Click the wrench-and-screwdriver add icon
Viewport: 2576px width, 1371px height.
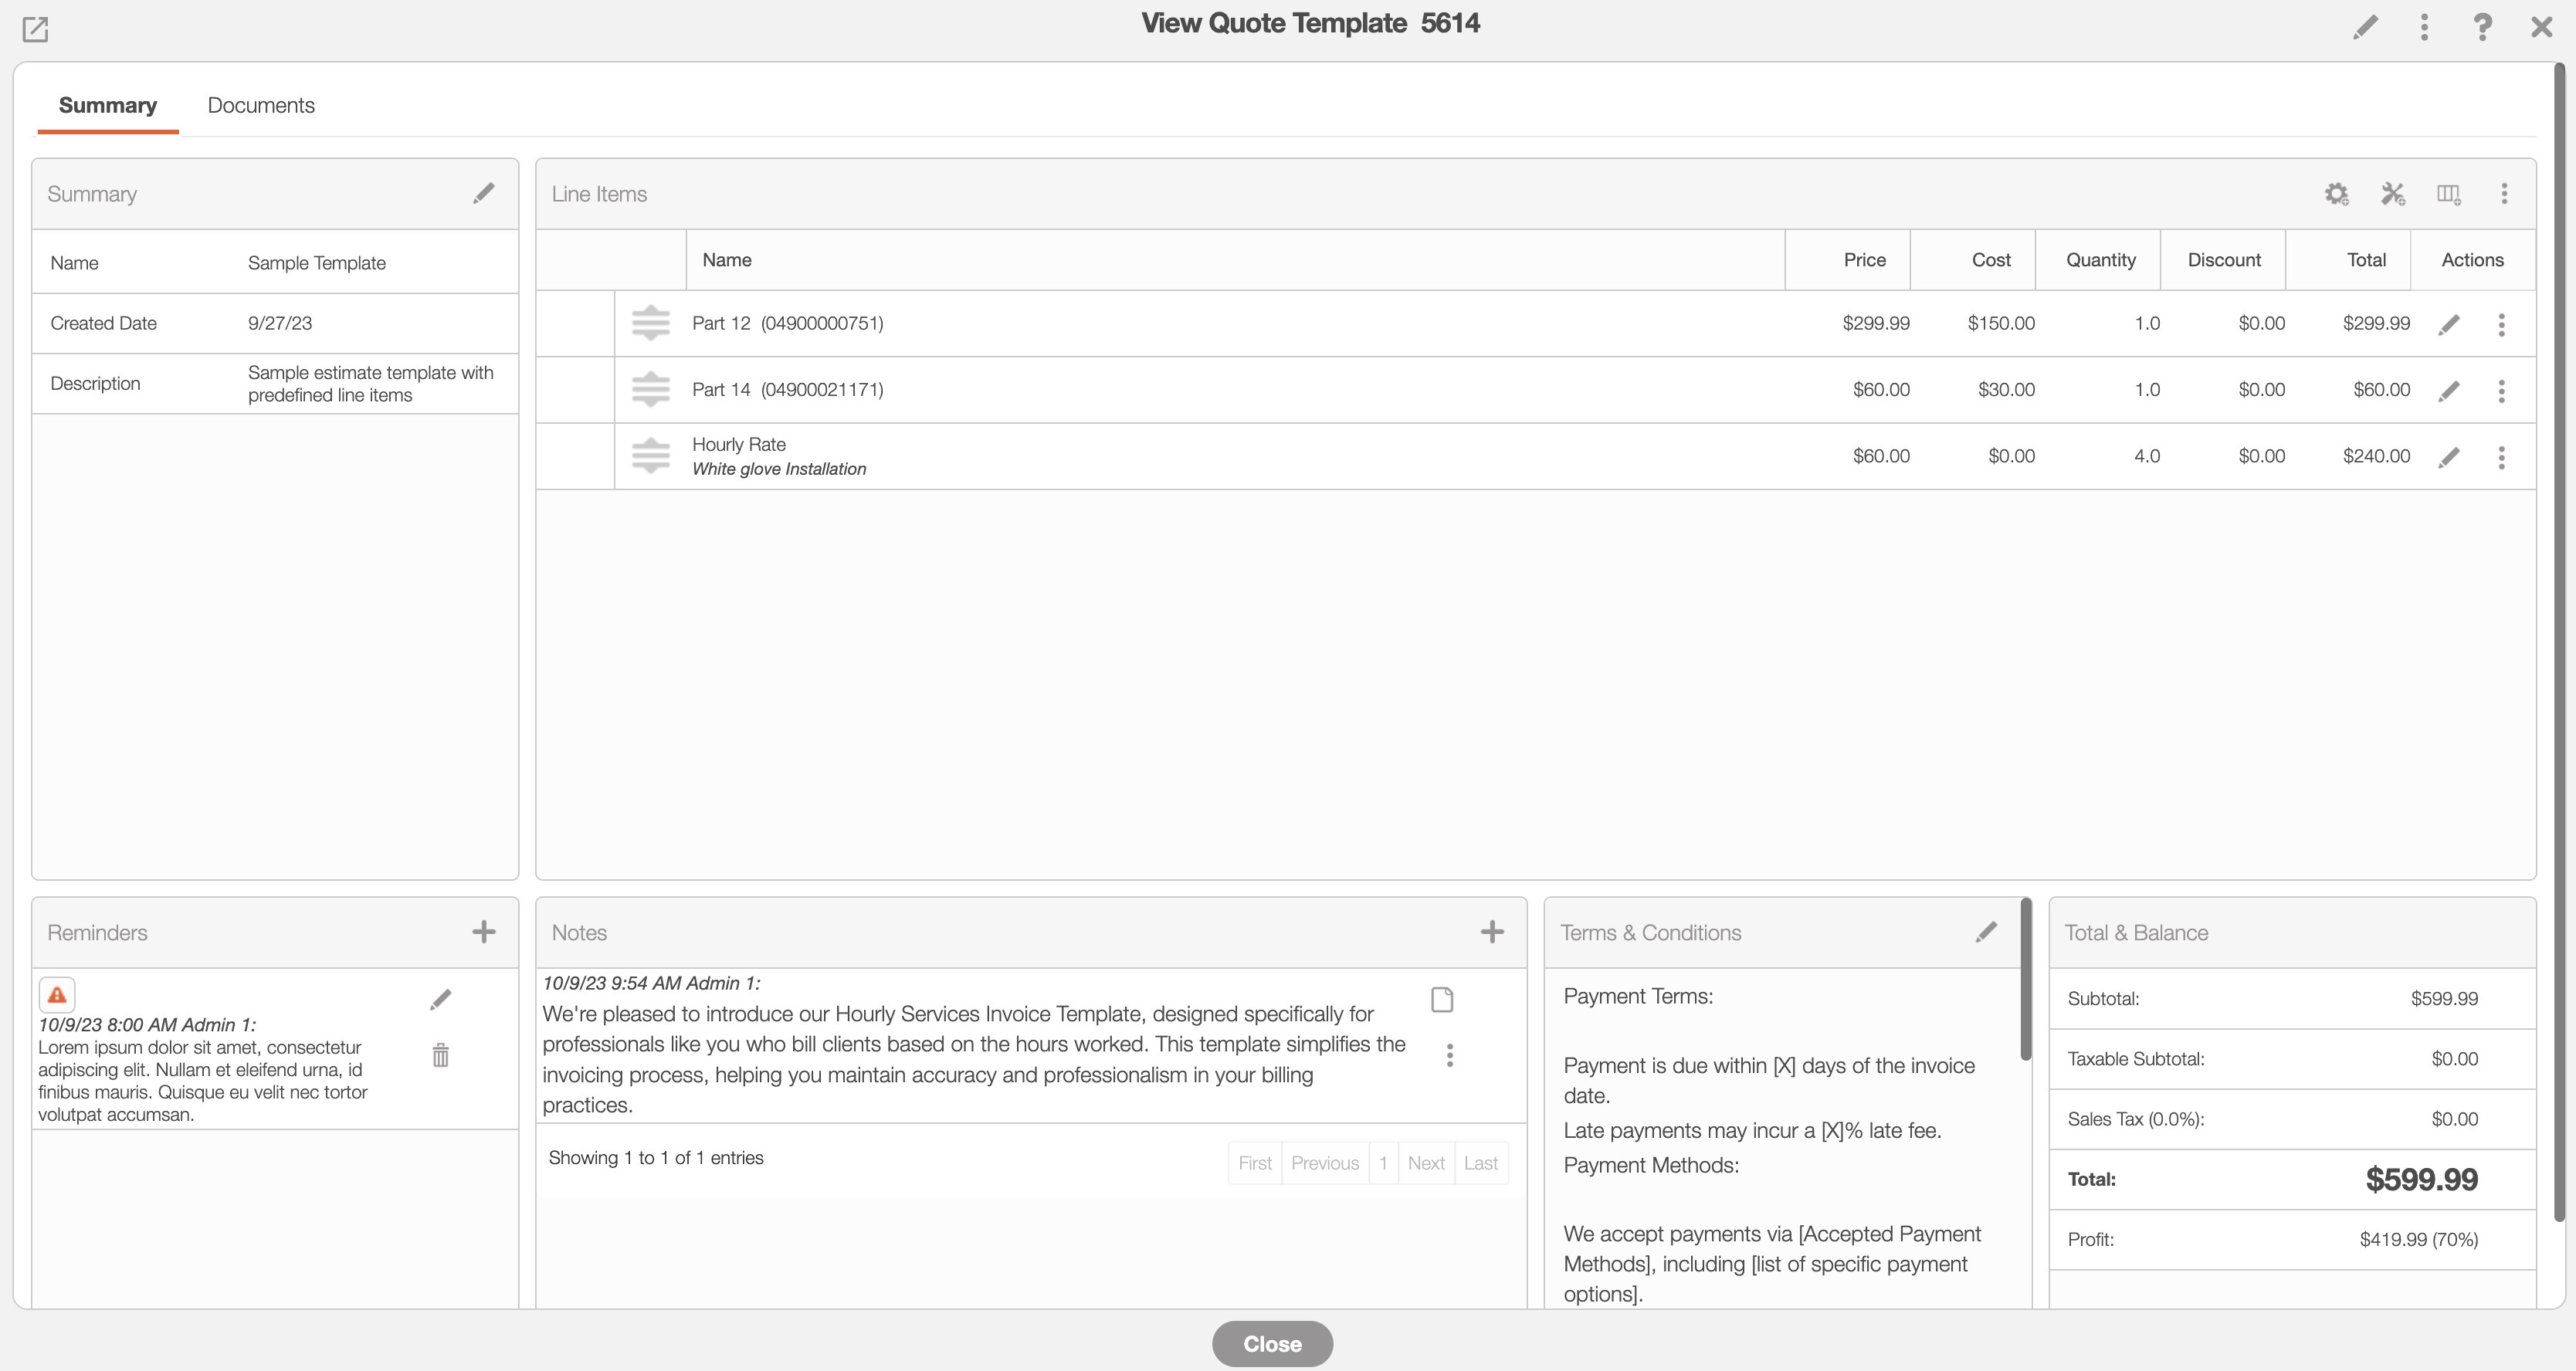click(x=2392, y=194)
